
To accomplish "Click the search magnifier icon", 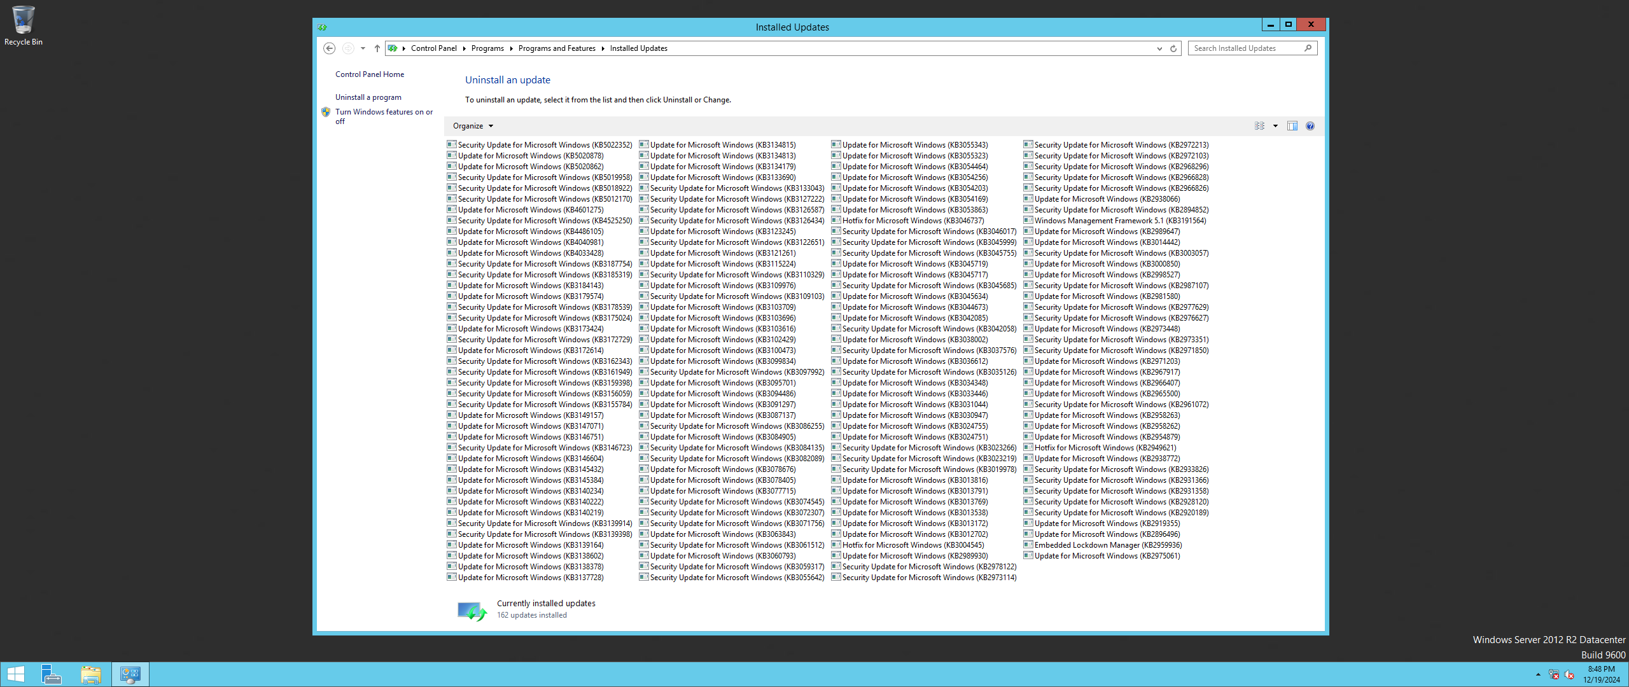I will click(x=1308, y=48).
